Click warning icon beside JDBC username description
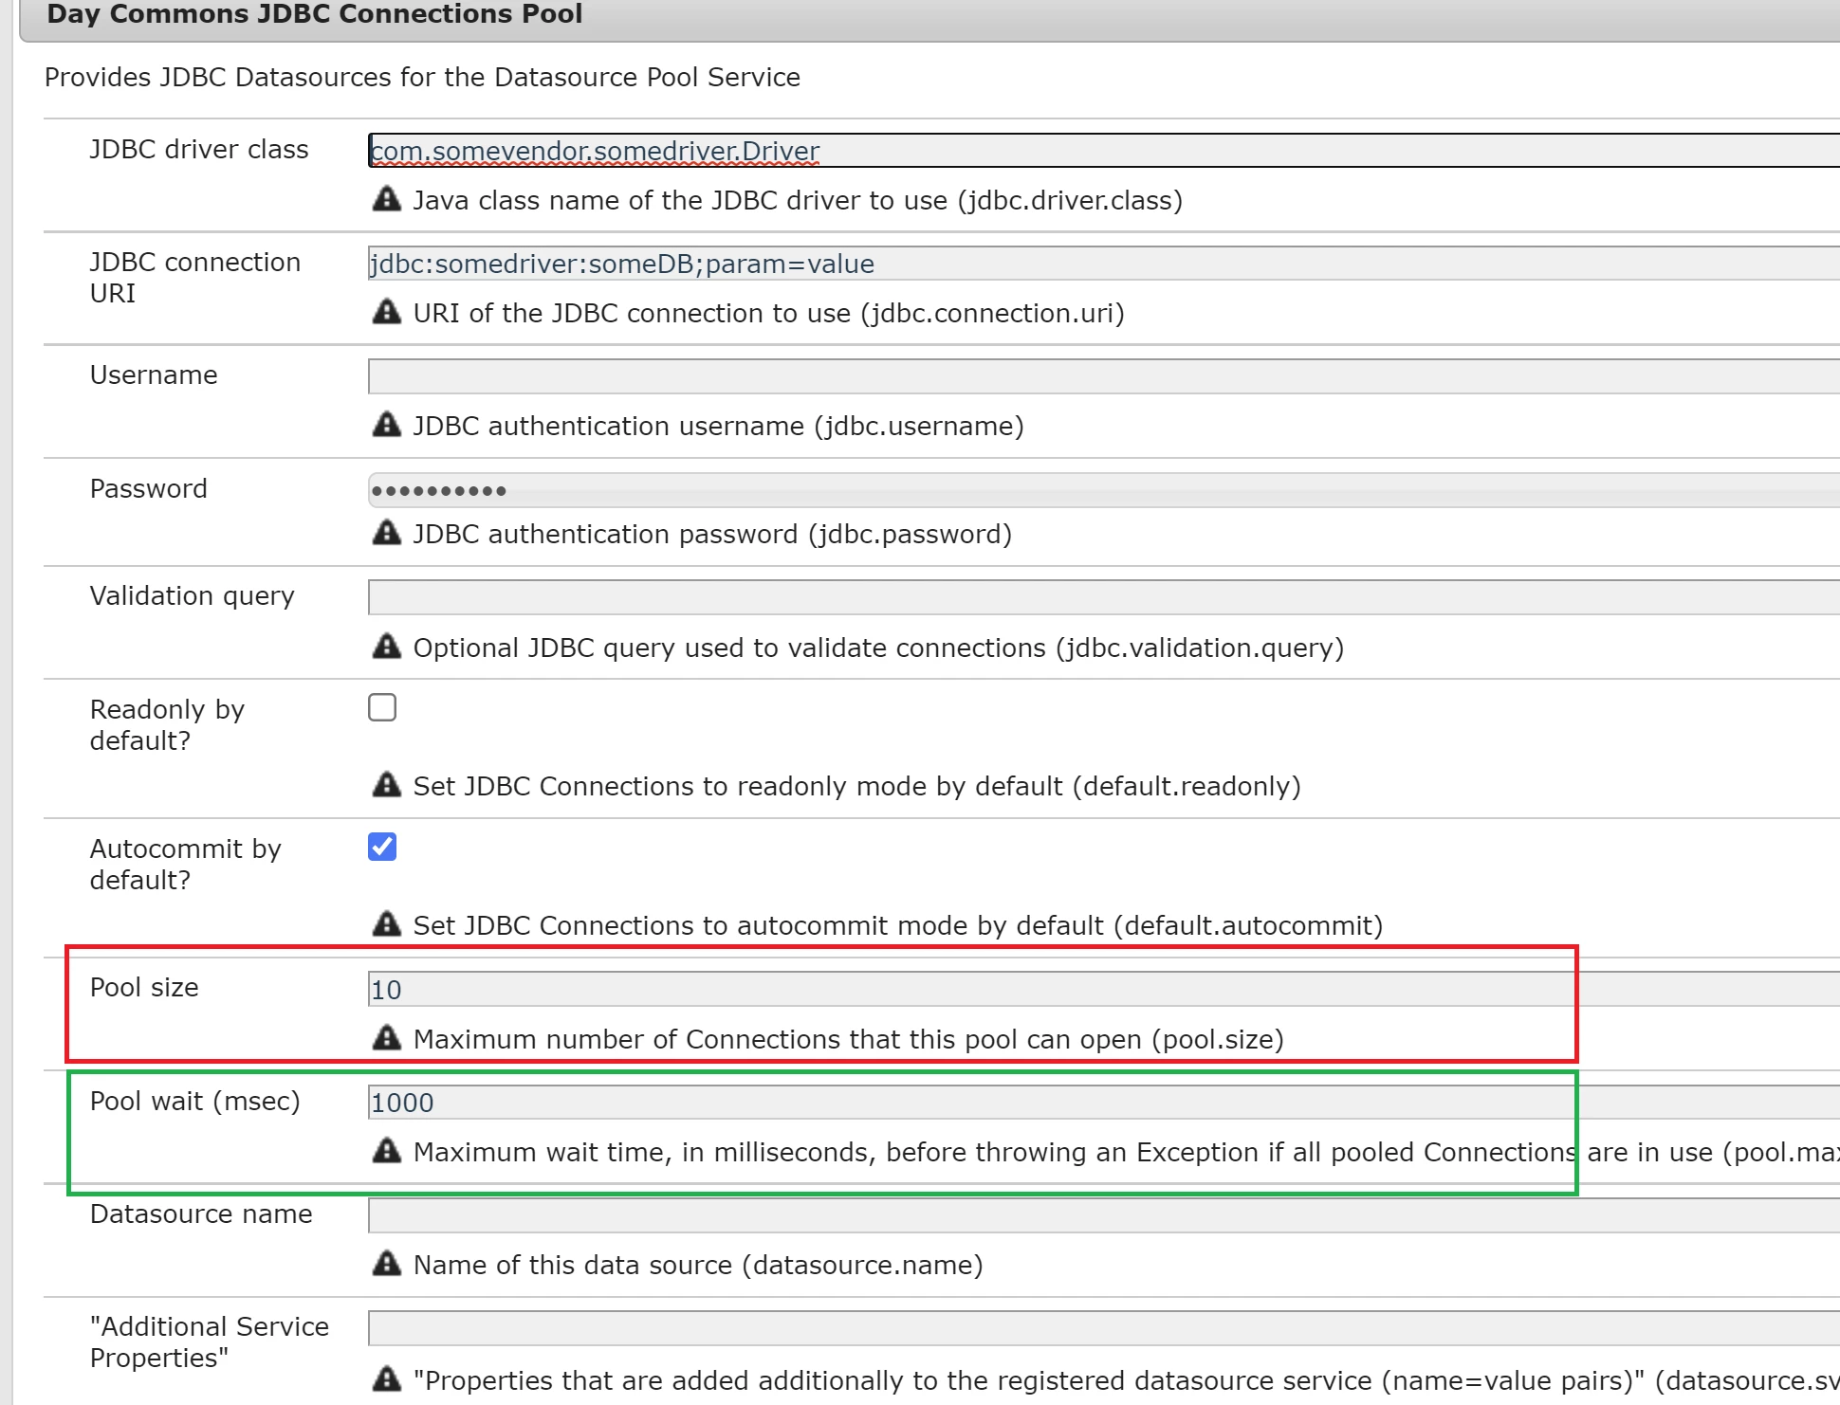The image size is (1840, 1405). coord(386,425)
